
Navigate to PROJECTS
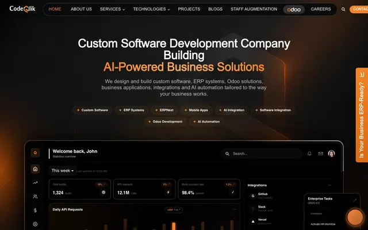(x=189, y=9)
